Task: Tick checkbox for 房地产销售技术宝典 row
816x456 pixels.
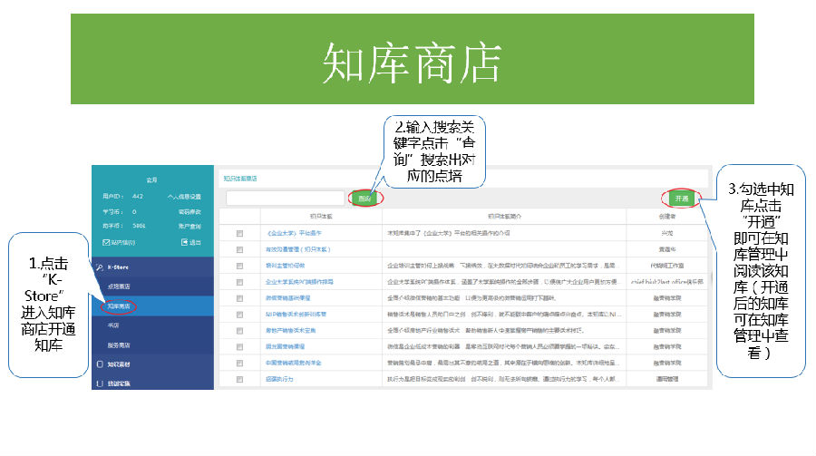Action: [239, 331]
